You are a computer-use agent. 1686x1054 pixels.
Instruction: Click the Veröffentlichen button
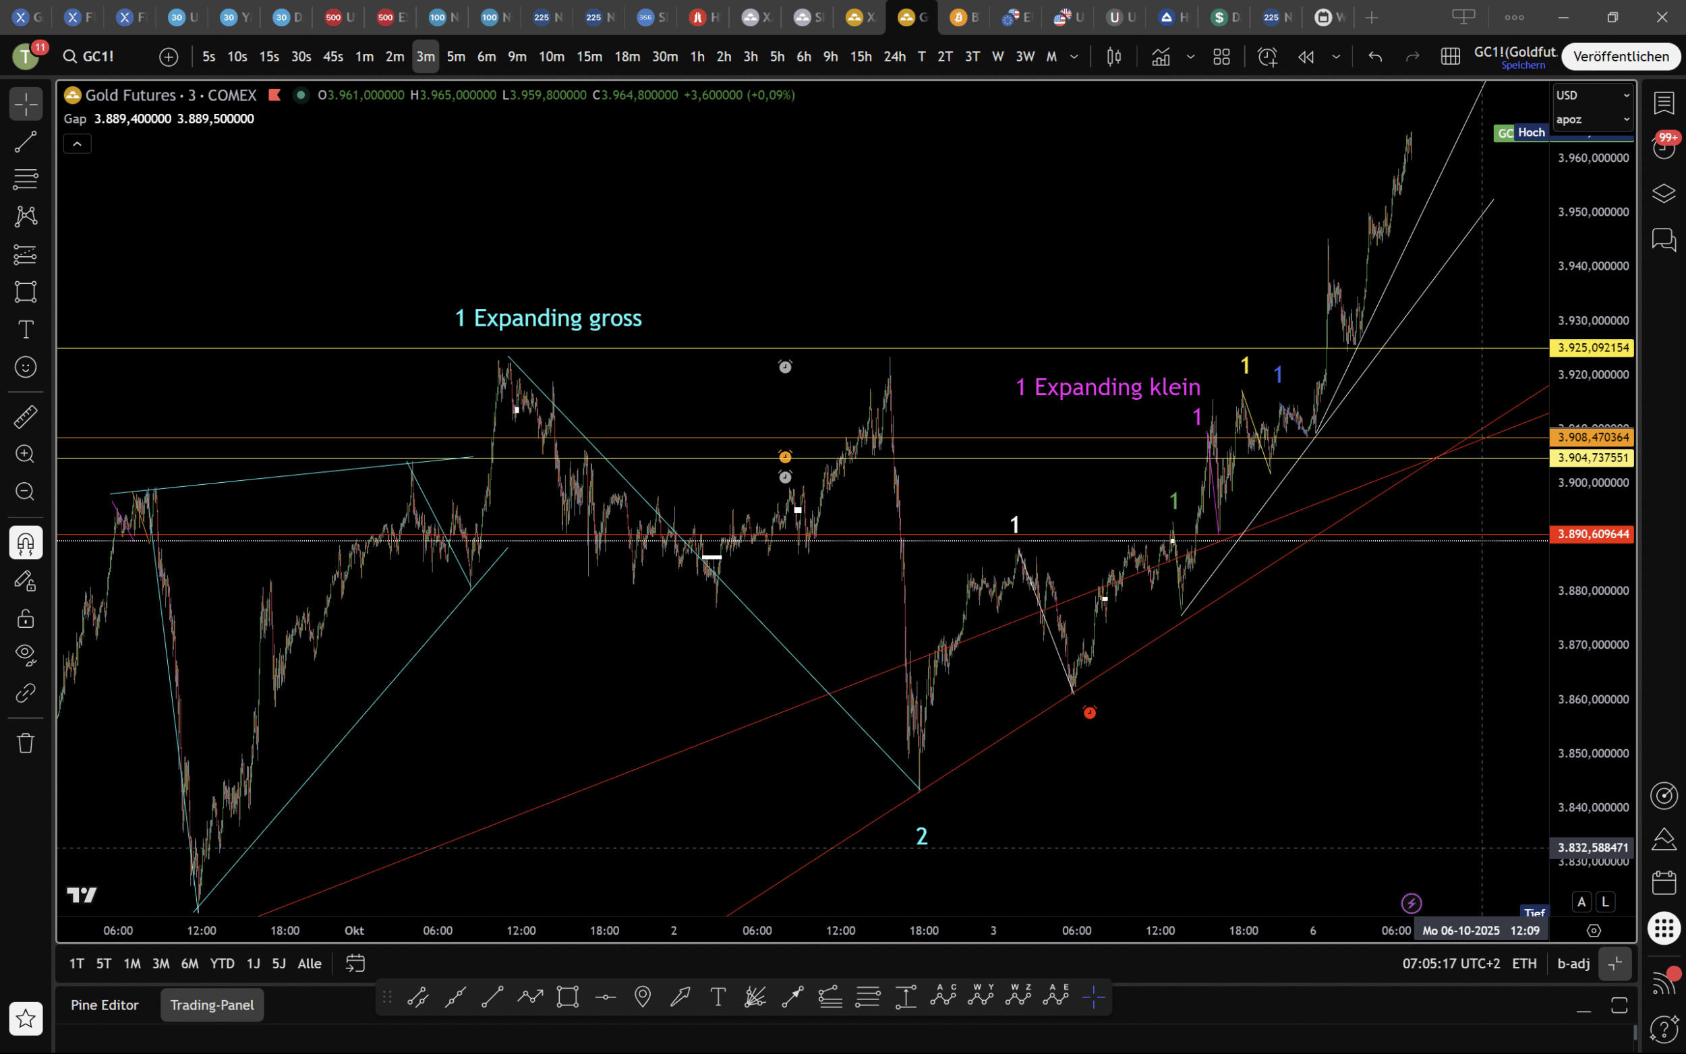(x=1621, y=57)
